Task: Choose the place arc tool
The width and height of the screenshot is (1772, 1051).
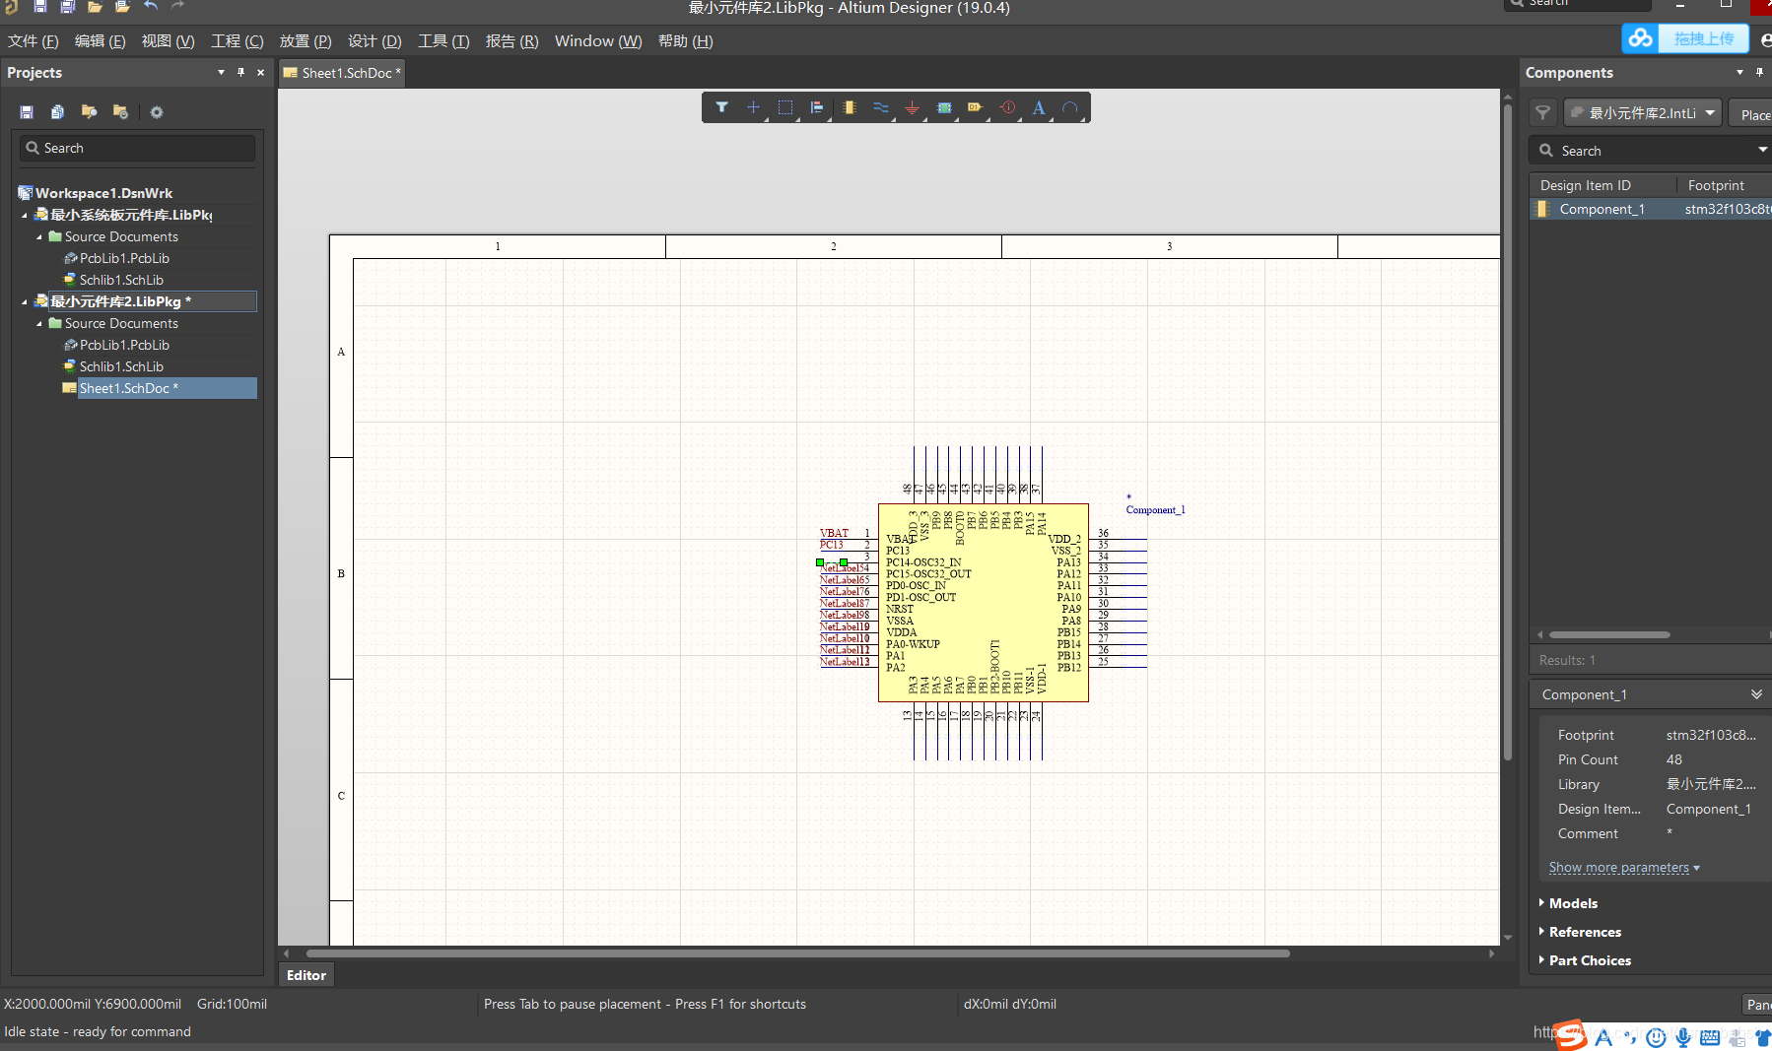Action: [x=1070, y=107]
